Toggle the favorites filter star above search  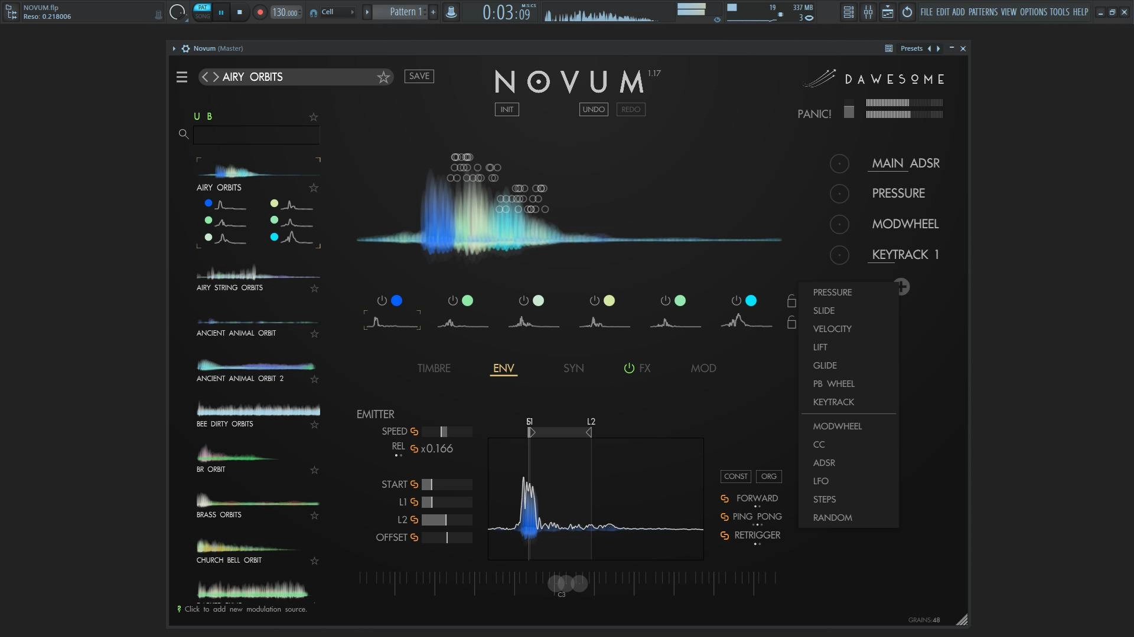(314, 117)
